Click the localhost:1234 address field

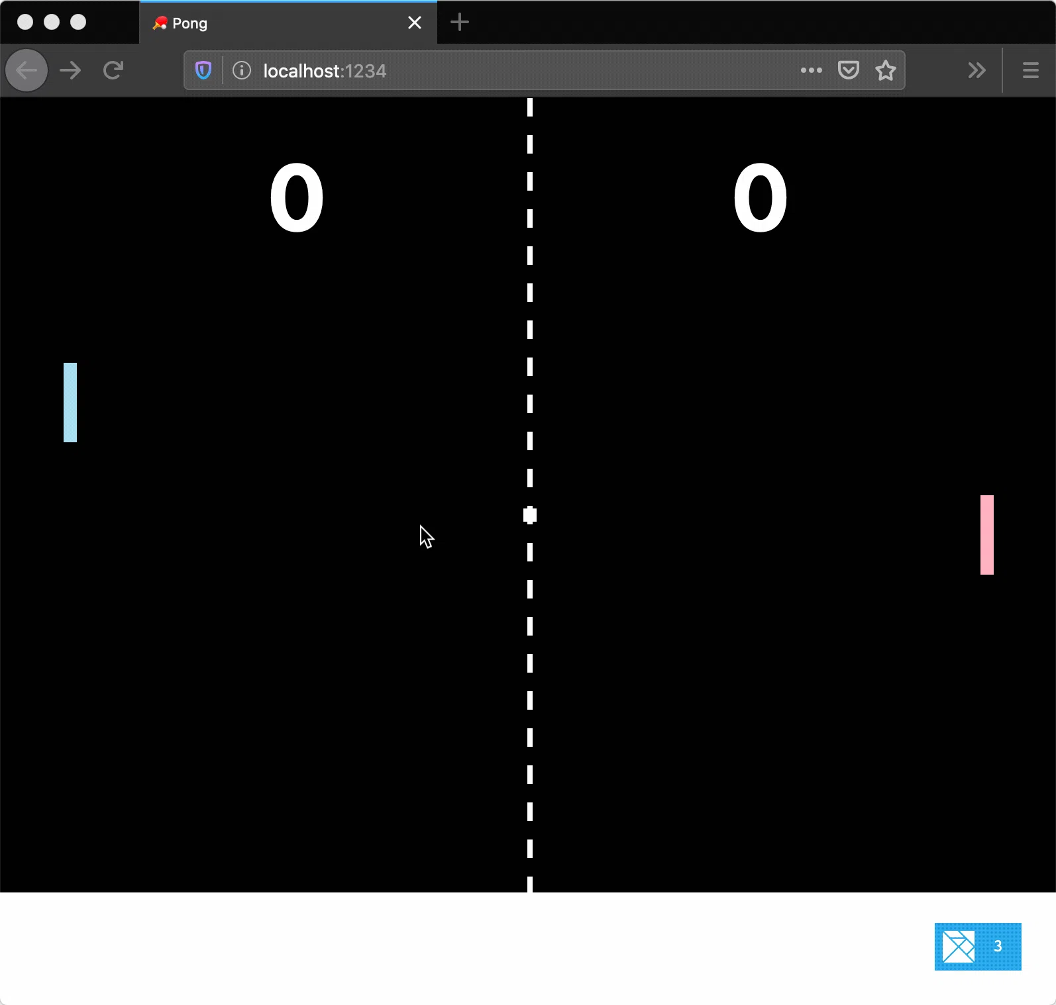coord(517,70)
